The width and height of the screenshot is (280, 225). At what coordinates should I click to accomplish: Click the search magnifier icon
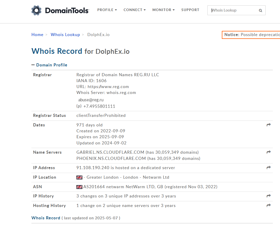pyautogui.click(x=260, y=11)
